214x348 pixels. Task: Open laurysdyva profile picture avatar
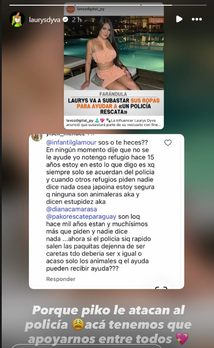point(17,19)
